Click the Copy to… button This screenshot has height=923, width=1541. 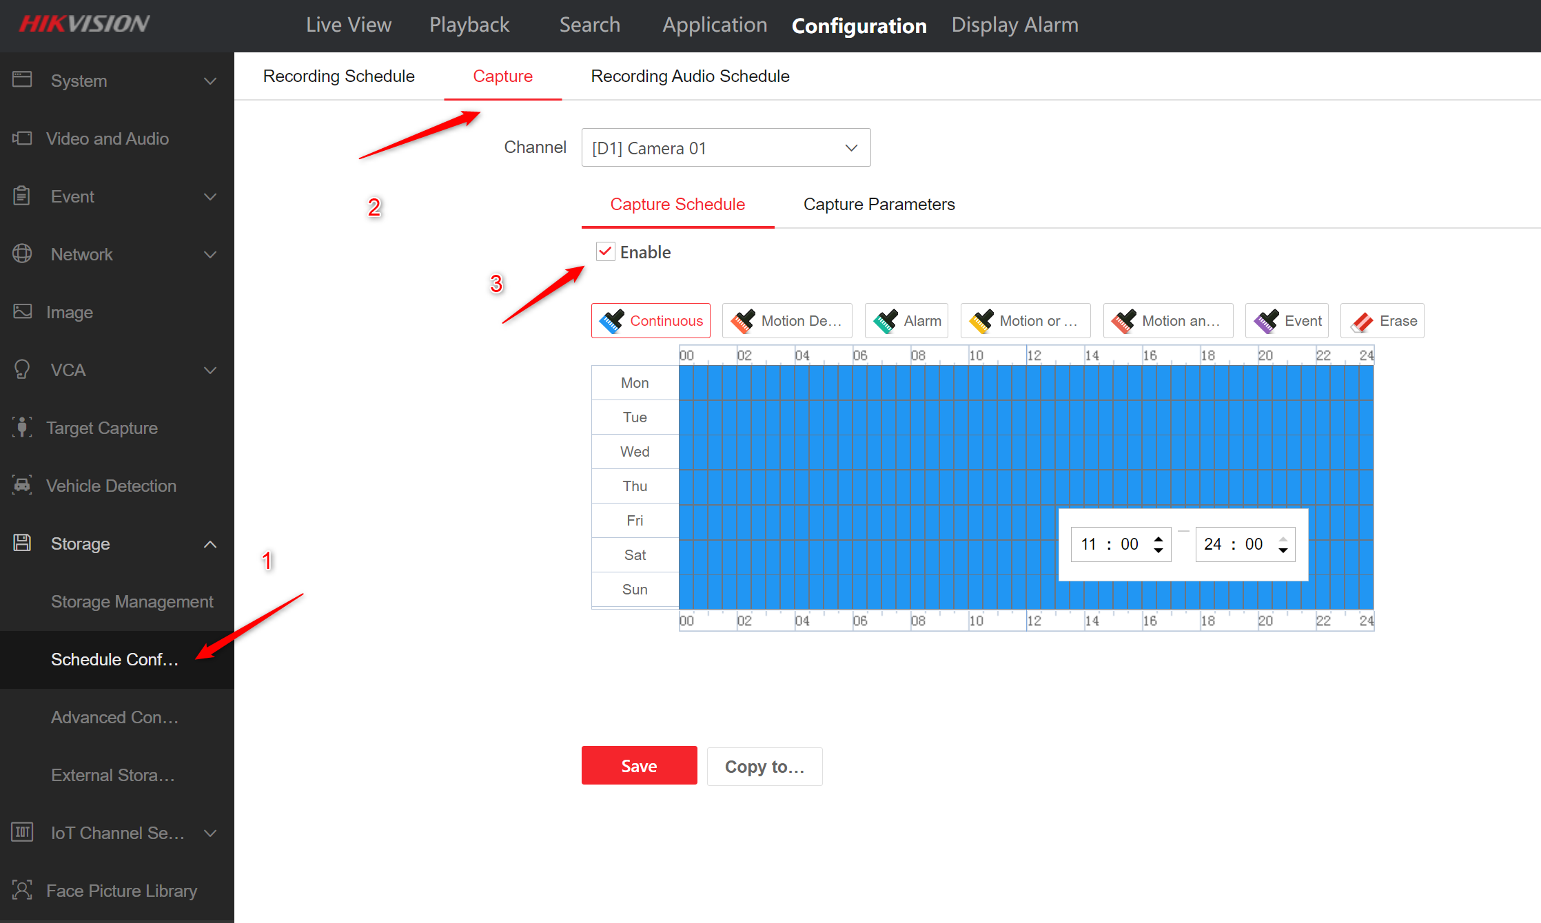[x=765, y=766]
